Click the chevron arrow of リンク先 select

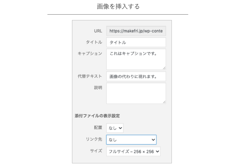point(153,140)
